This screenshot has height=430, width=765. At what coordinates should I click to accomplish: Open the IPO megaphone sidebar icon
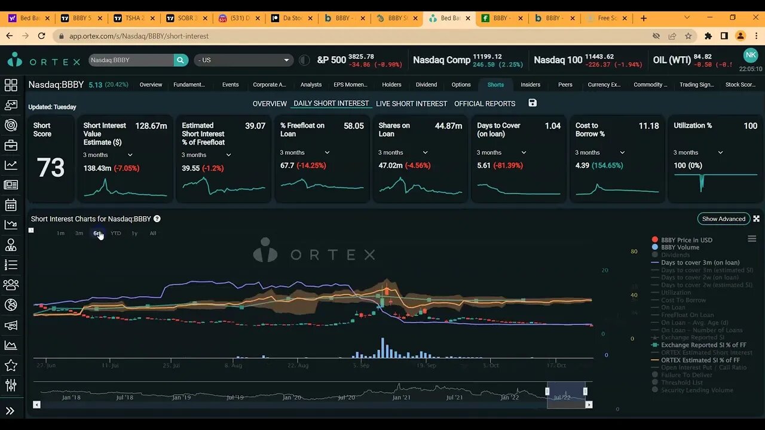(x=11, y=325)
